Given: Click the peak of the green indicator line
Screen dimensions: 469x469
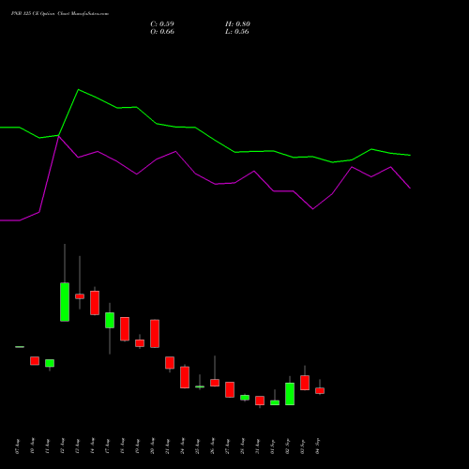Looking at the screenshot, I should click(78, 90).
